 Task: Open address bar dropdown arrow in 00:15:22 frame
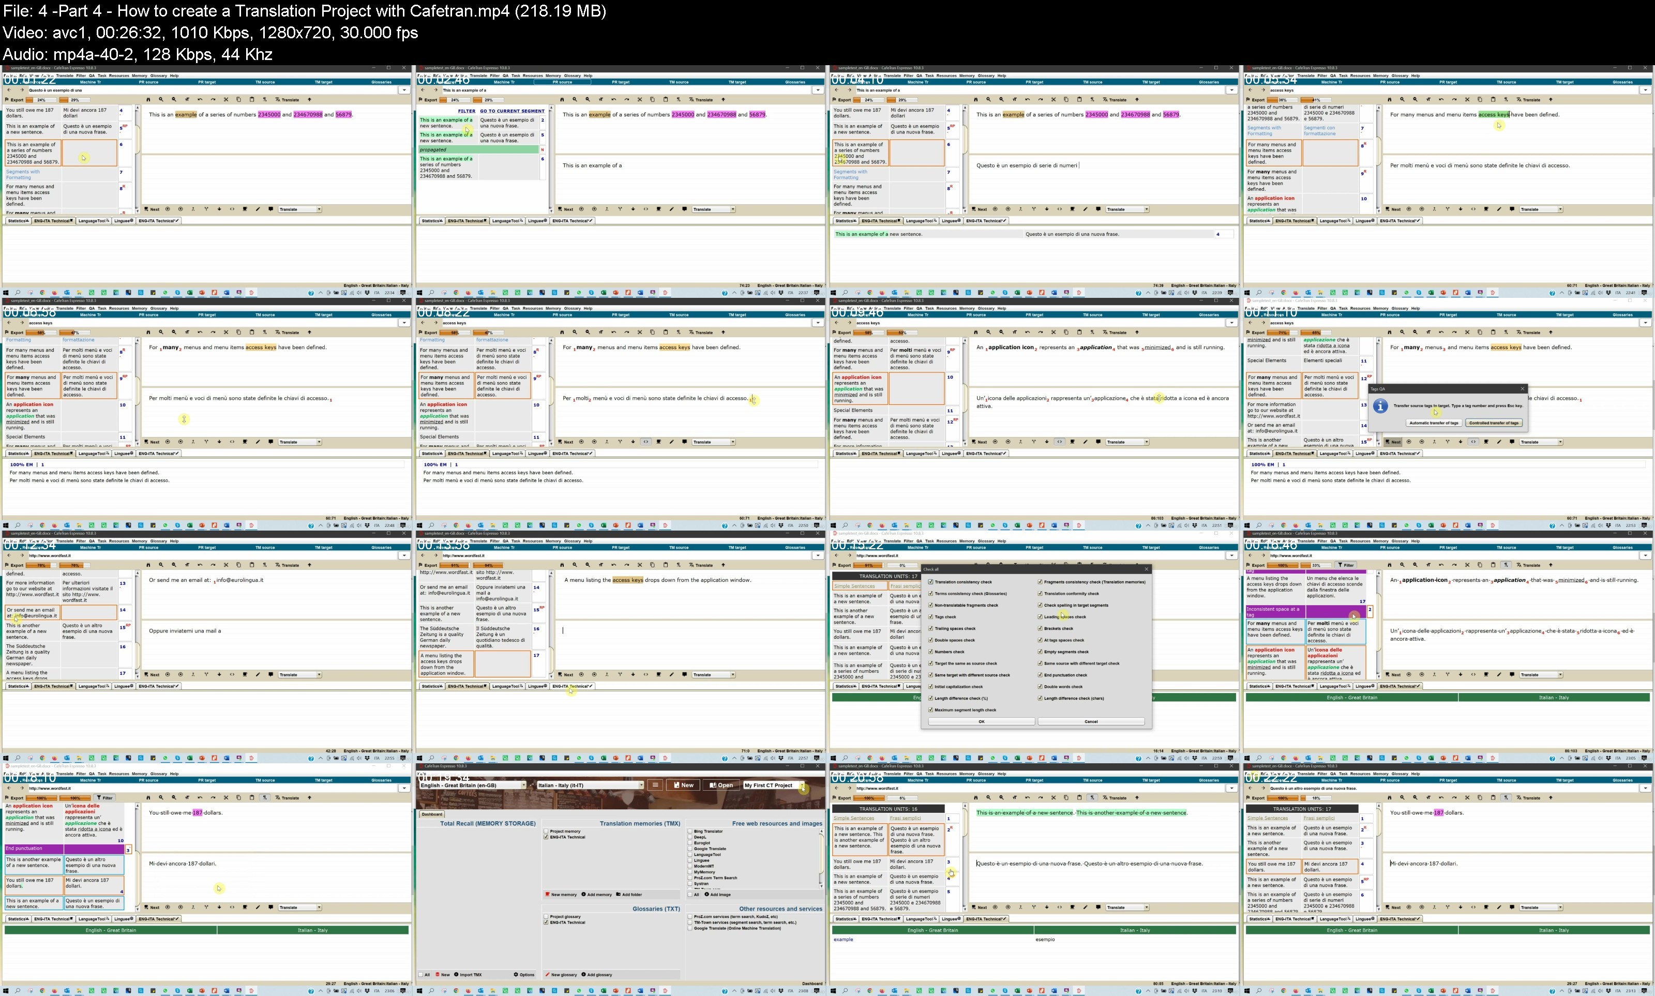(1231, 556)
